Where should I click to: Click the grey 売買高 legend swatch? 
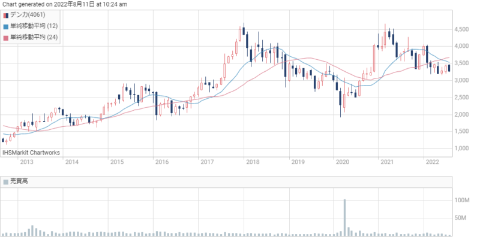pyautogui.click(x=6, y=182)
